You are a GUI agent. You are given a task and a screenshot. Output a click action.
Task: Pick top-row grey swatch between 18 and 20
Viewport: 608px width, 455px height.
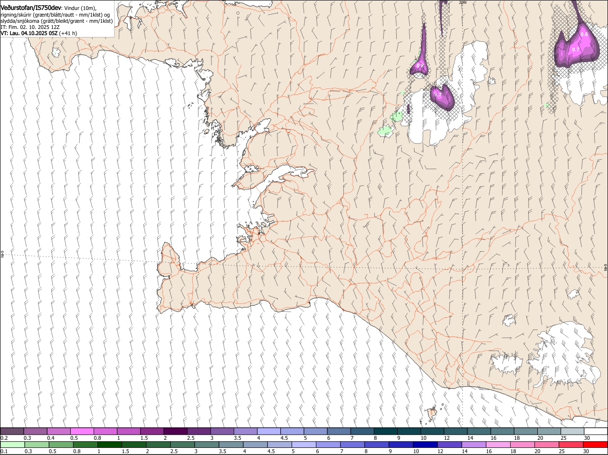tap(526, 431)
